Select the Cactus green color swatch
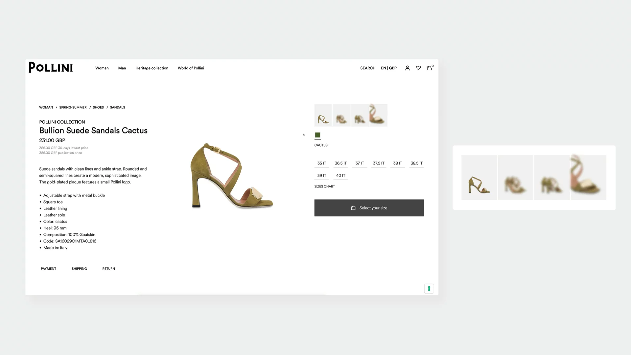631x355 pixels. pyautogui.click(x=317, y=135)
